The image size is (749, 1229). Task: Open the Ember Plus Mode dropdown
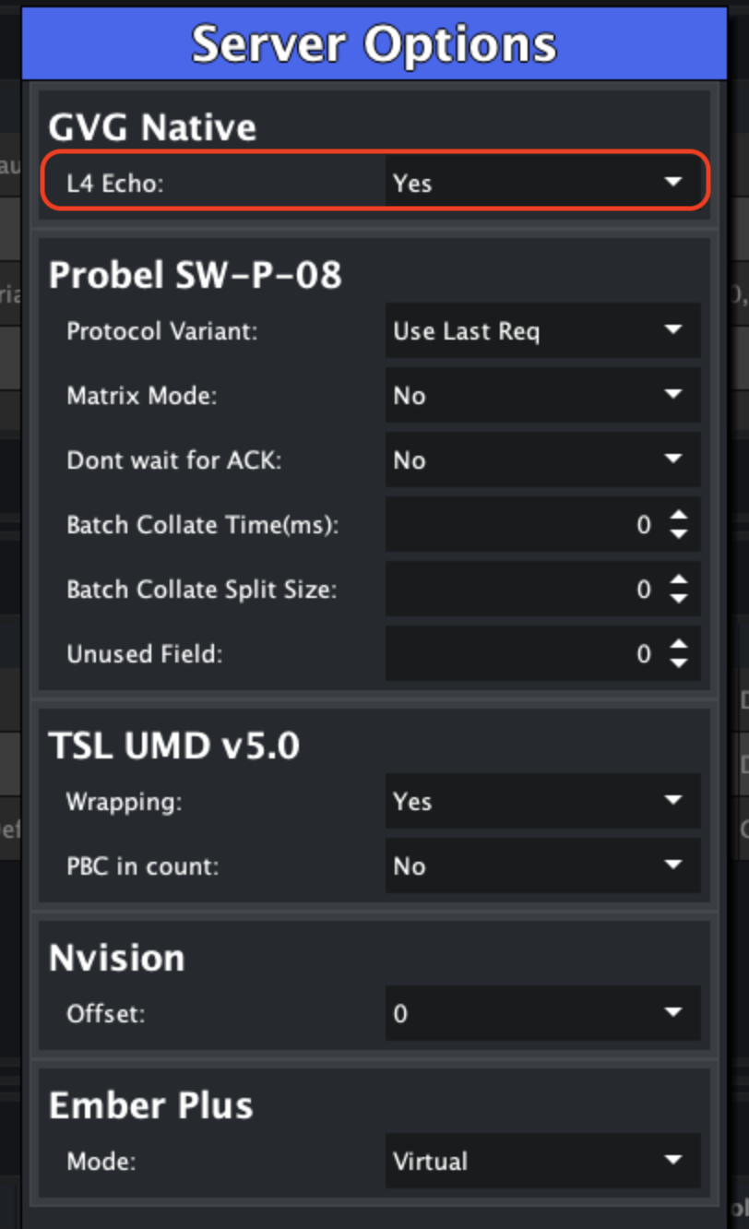[544, 1161]
